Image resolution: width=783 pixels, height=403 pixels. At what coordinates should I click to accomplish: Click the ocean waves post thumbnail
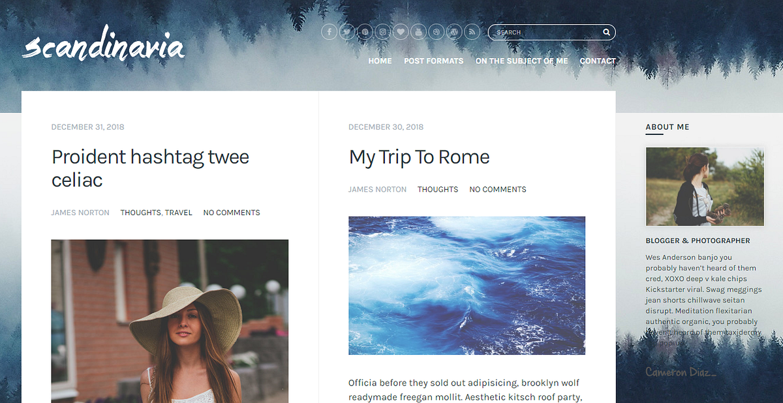click(x=467, y=286)
